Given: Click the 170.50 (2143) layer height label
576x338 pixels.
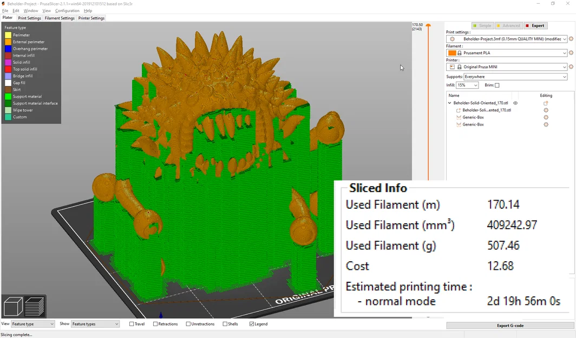Looking at the screenshot, I should pos(418,27).
